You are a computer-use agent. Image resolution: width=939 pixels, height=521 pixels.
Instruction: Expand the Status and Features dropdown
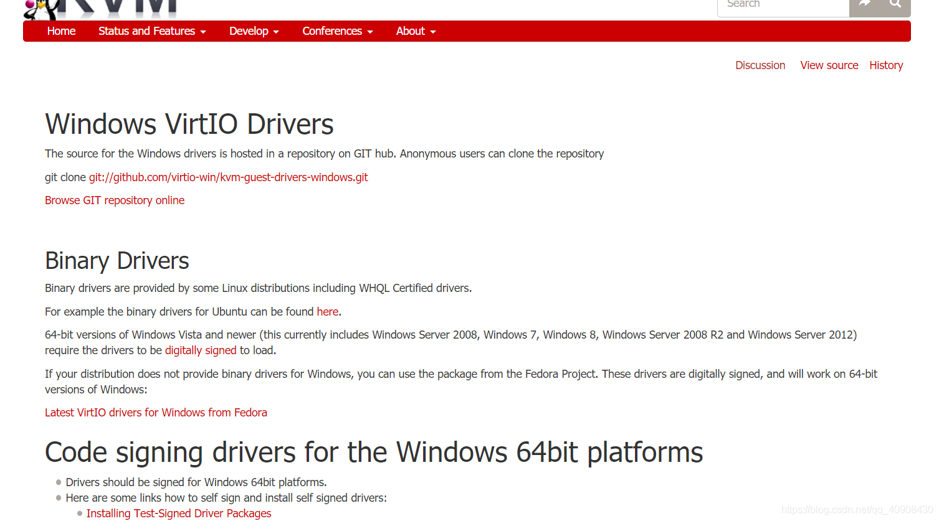152,31
